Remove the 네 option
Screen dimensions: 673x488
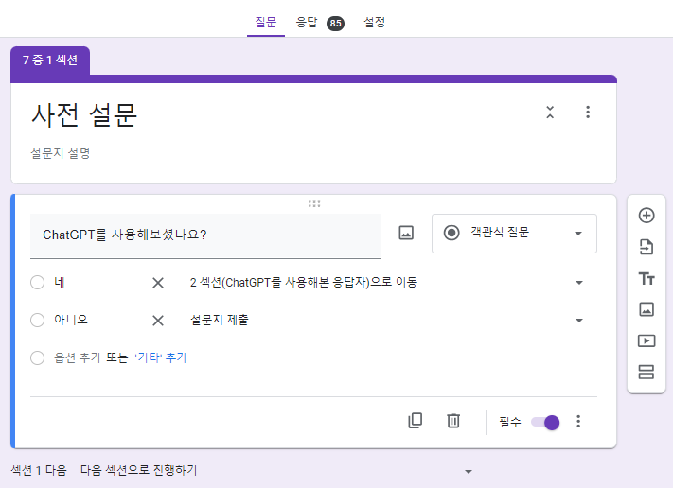point(158,283)
